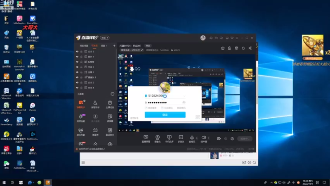330x186 pixels.
Task: Open the 弹幕助手 danmaku assistant tool
Action: coord(81,104)
